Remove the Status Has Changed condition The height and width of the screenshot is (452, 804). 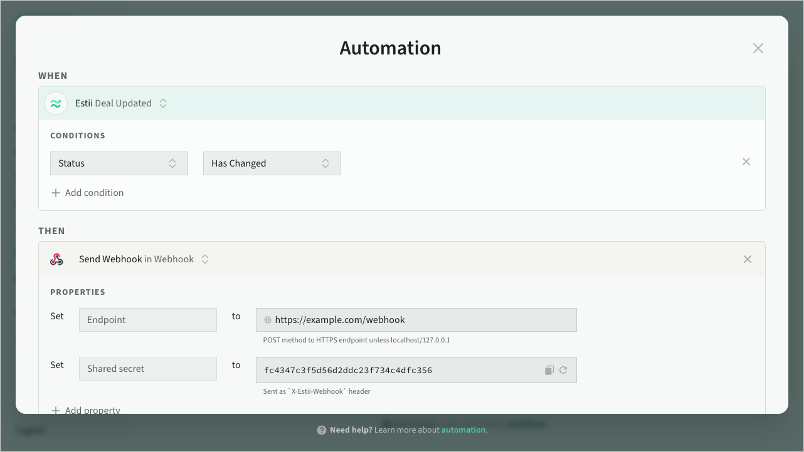(x=746, y=162)
